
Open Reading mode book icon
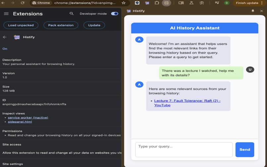click(181, 3)
